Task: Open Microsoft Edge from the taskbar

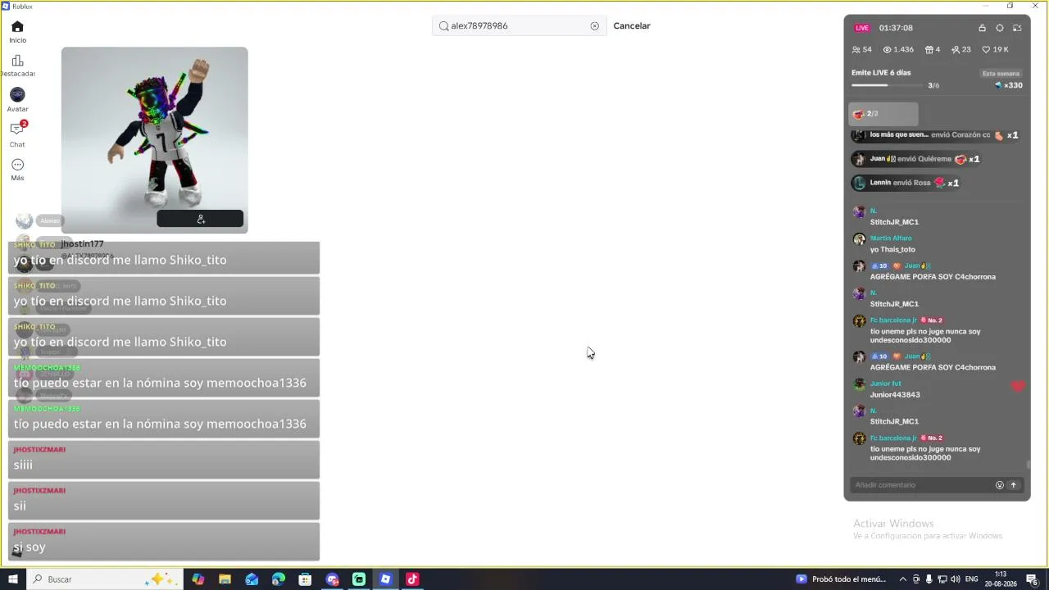Action: pos(279,579)
